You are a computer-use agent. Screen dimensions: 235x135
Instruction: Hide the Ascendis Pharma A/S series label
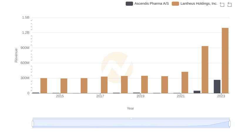tap(152, 4)
